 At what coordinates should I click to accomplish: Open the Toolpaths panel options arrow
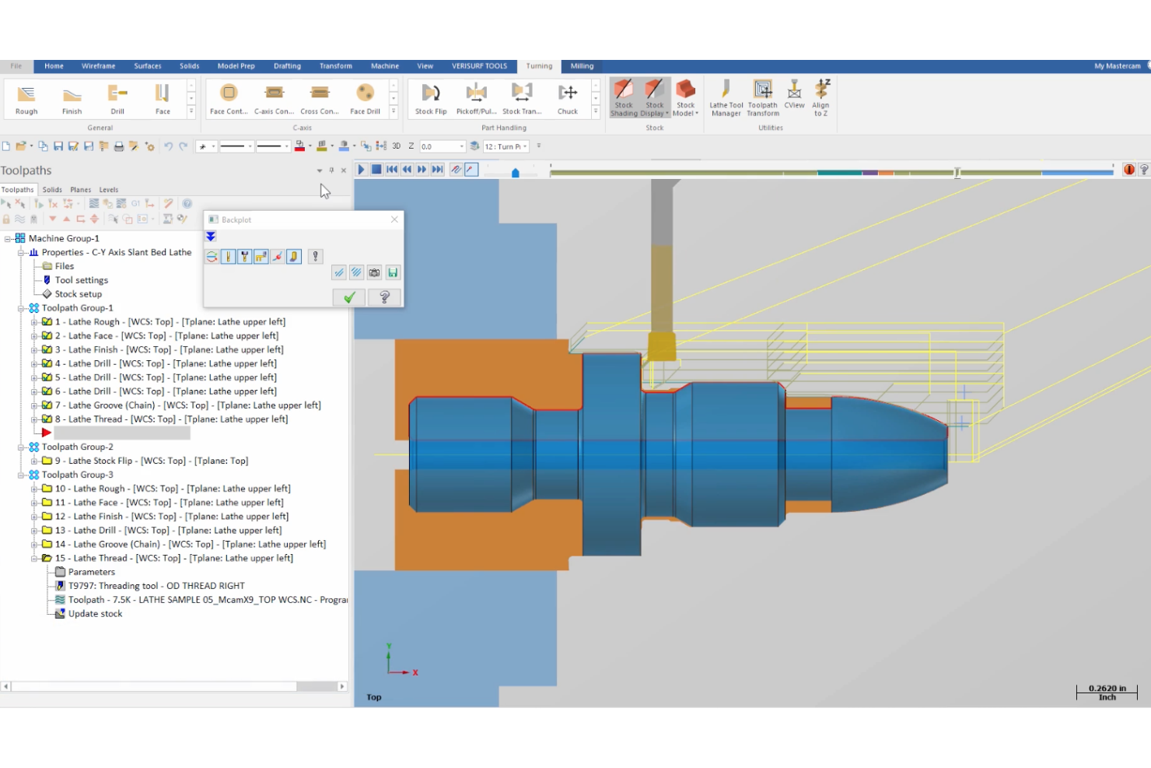pos(320,170)
